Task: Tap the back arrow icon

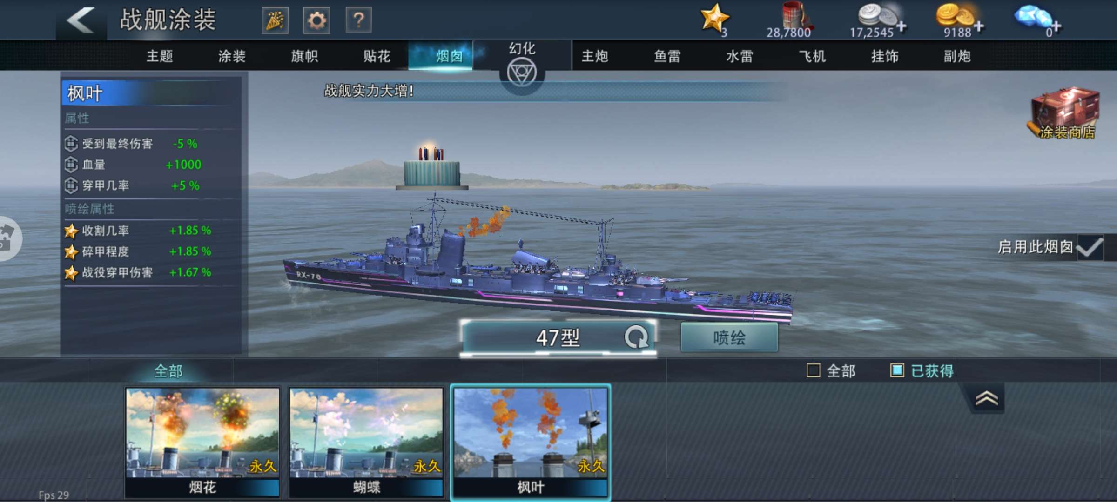Action: [81, 20]
